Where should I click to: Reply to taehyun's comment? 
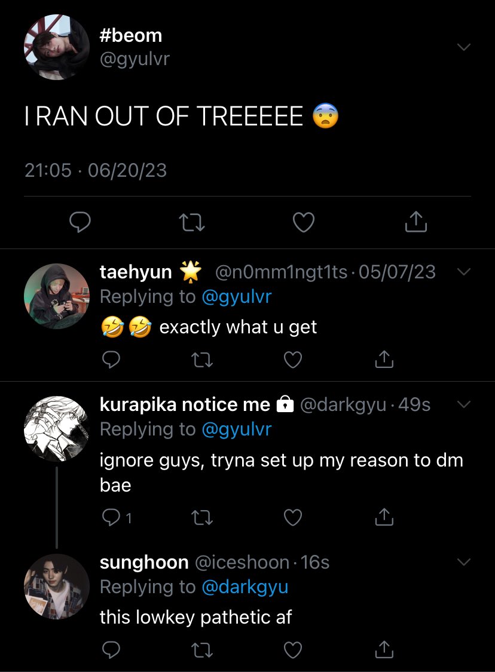coord(111,360)
